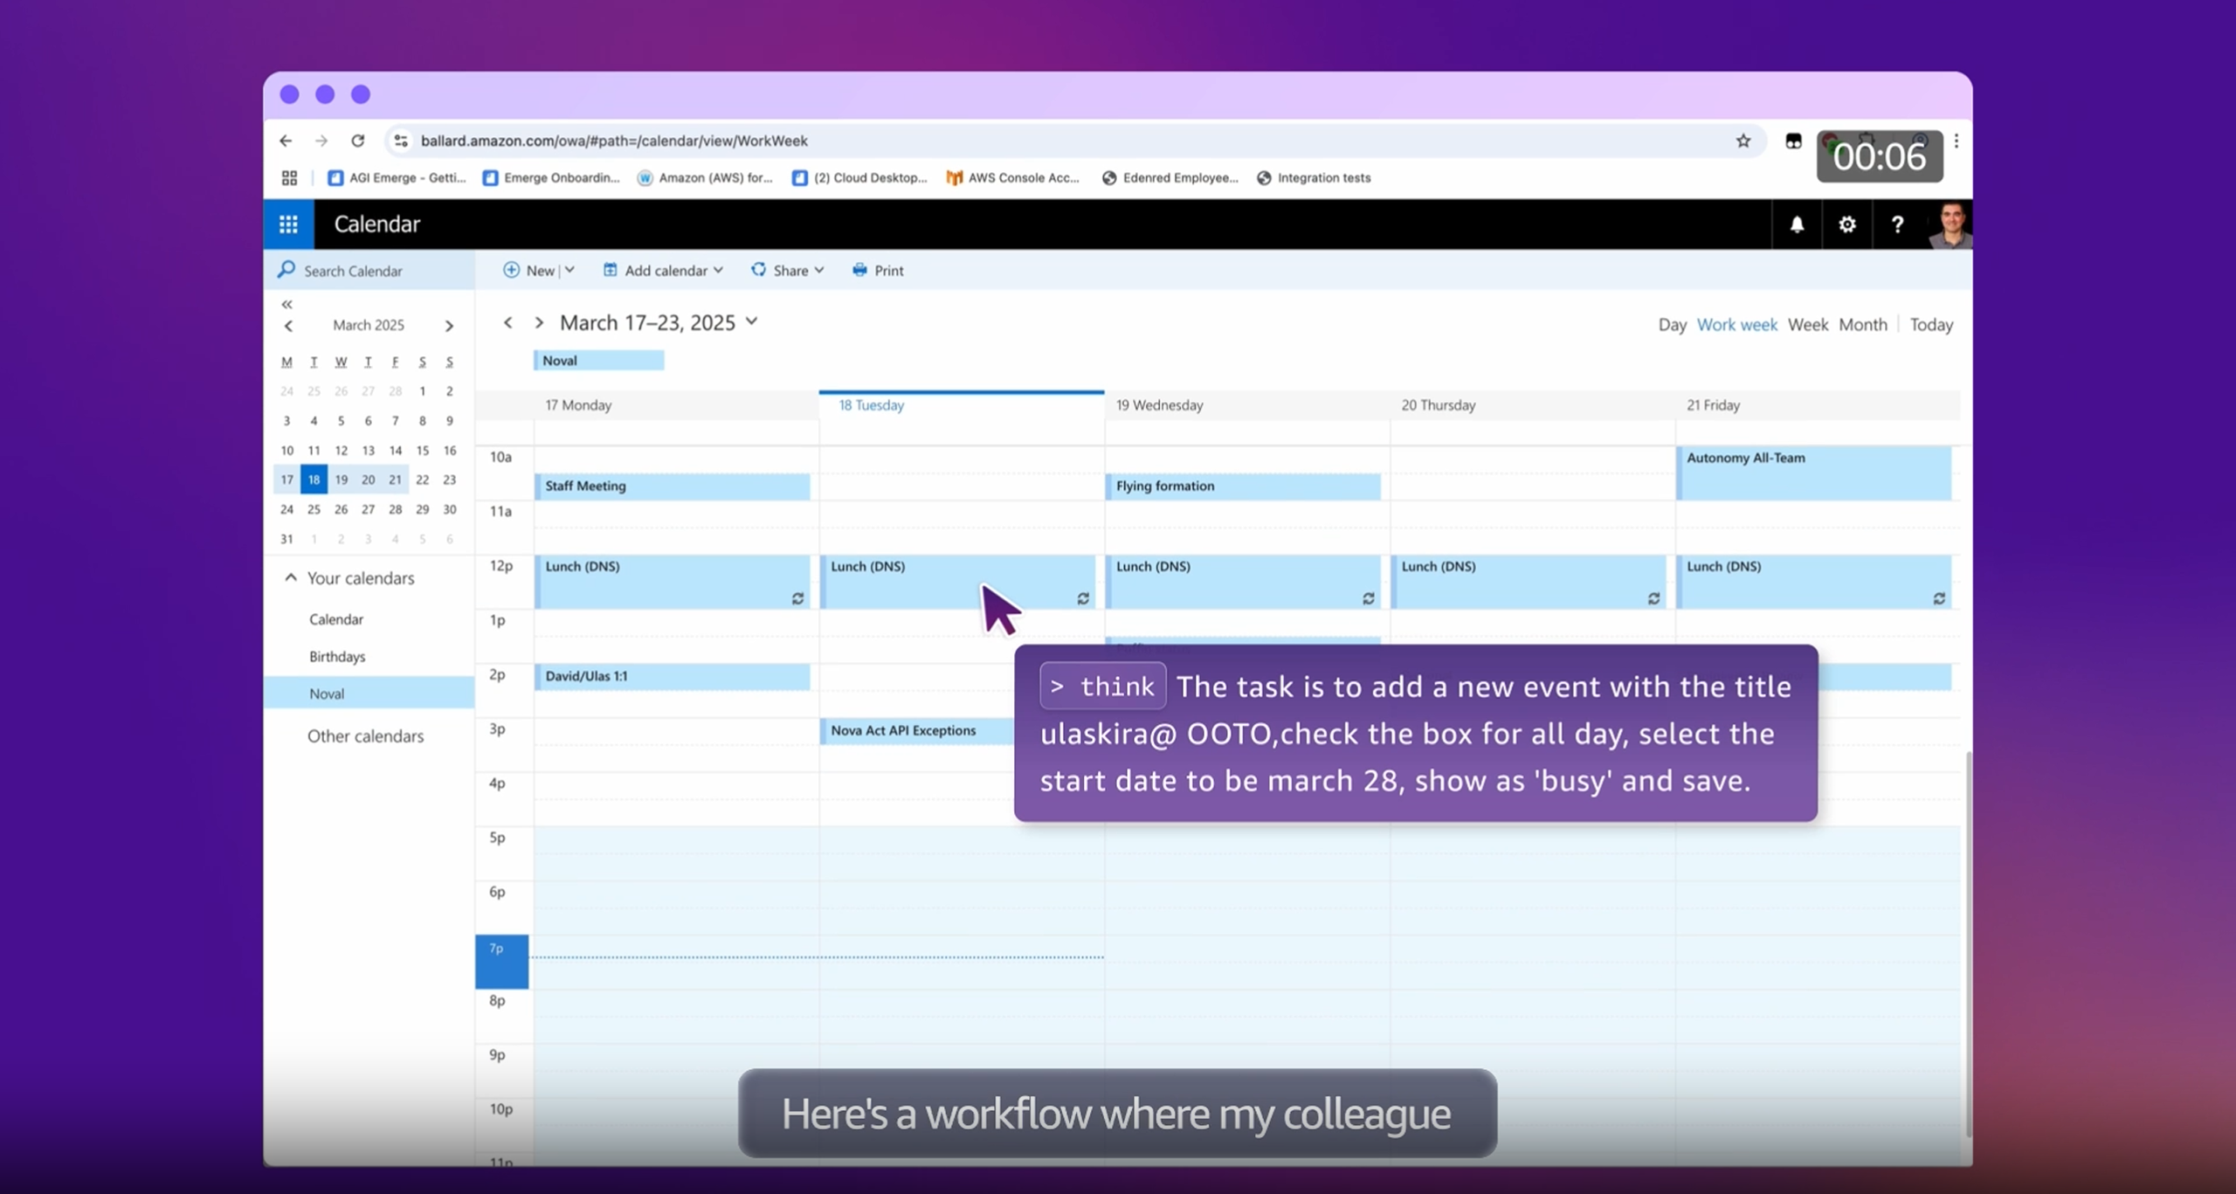This screenshot has height=1194, width=2236.
Task: Toggle the Calendar entry under Your calendars
Action: [x=336, y=619]
